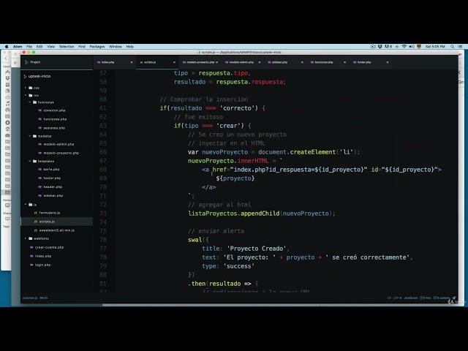Screen dimensions: 468x351
Task: Click the Project panel tab icon
Action: tap(26, 62)
